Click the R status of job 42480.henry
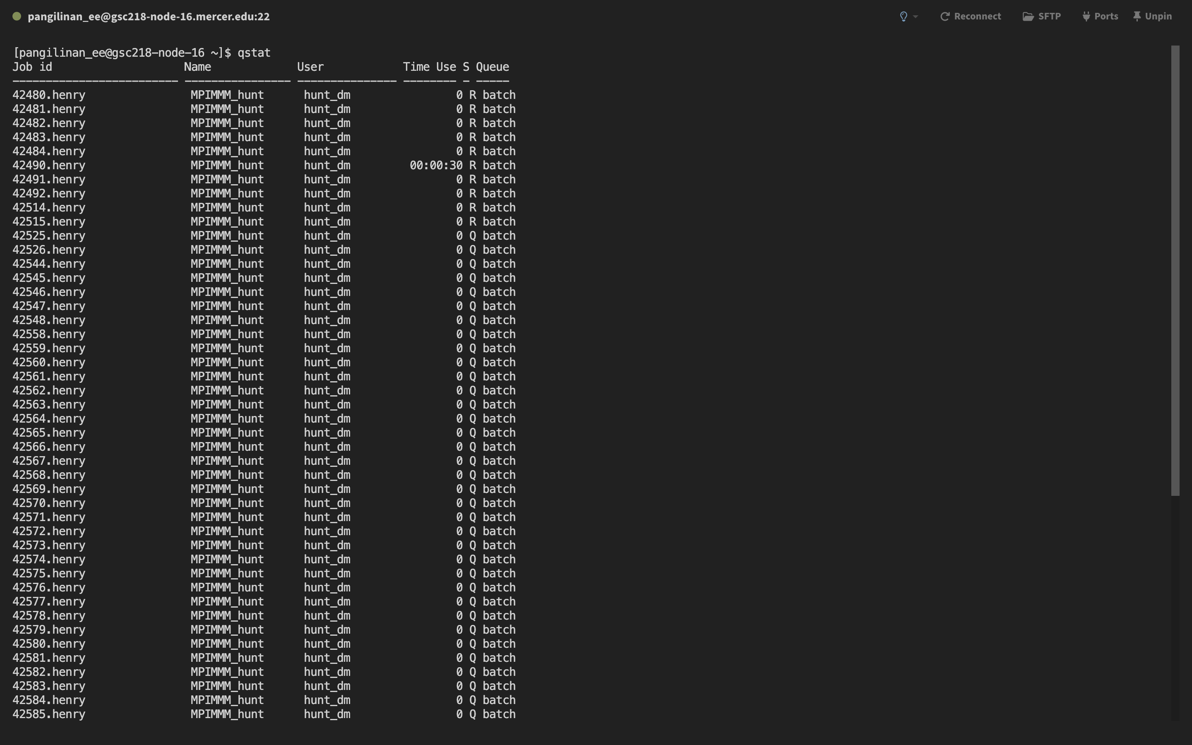1192x745 pixels. 472,95
